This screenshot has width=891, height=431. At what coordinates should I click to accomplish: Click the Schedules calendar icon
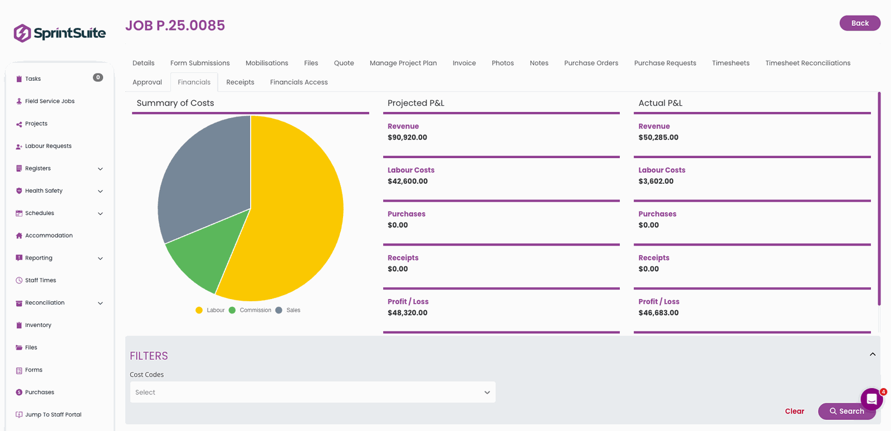pyautogui.click(x=19, y=213)
